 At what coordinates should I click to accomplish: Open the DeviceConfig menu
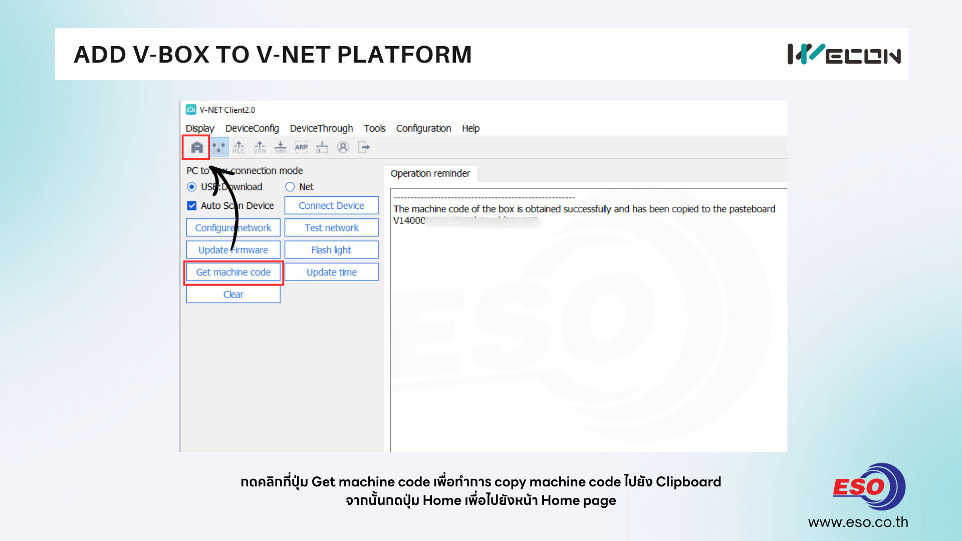(x=252, y=128)
